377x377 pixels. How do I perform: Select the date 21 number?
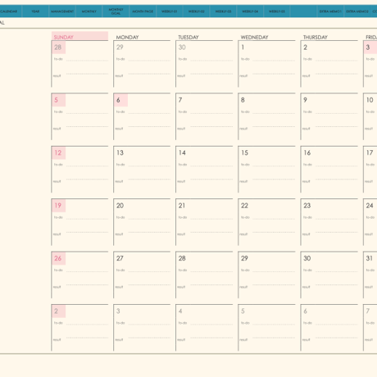pos(182,206)
